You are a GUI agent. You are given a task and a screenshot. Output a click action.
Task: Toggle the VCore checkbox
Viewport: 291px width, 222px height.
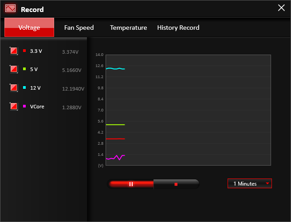[x=14, y=106]
